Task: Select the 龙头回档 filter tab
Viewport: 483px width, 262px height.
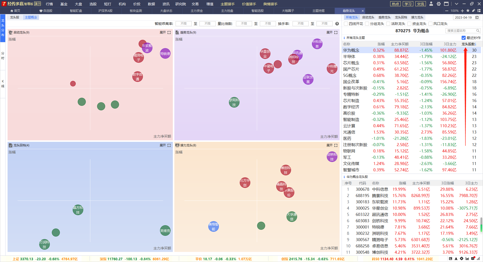Action: pyautogui.click(x=401, y=17)
